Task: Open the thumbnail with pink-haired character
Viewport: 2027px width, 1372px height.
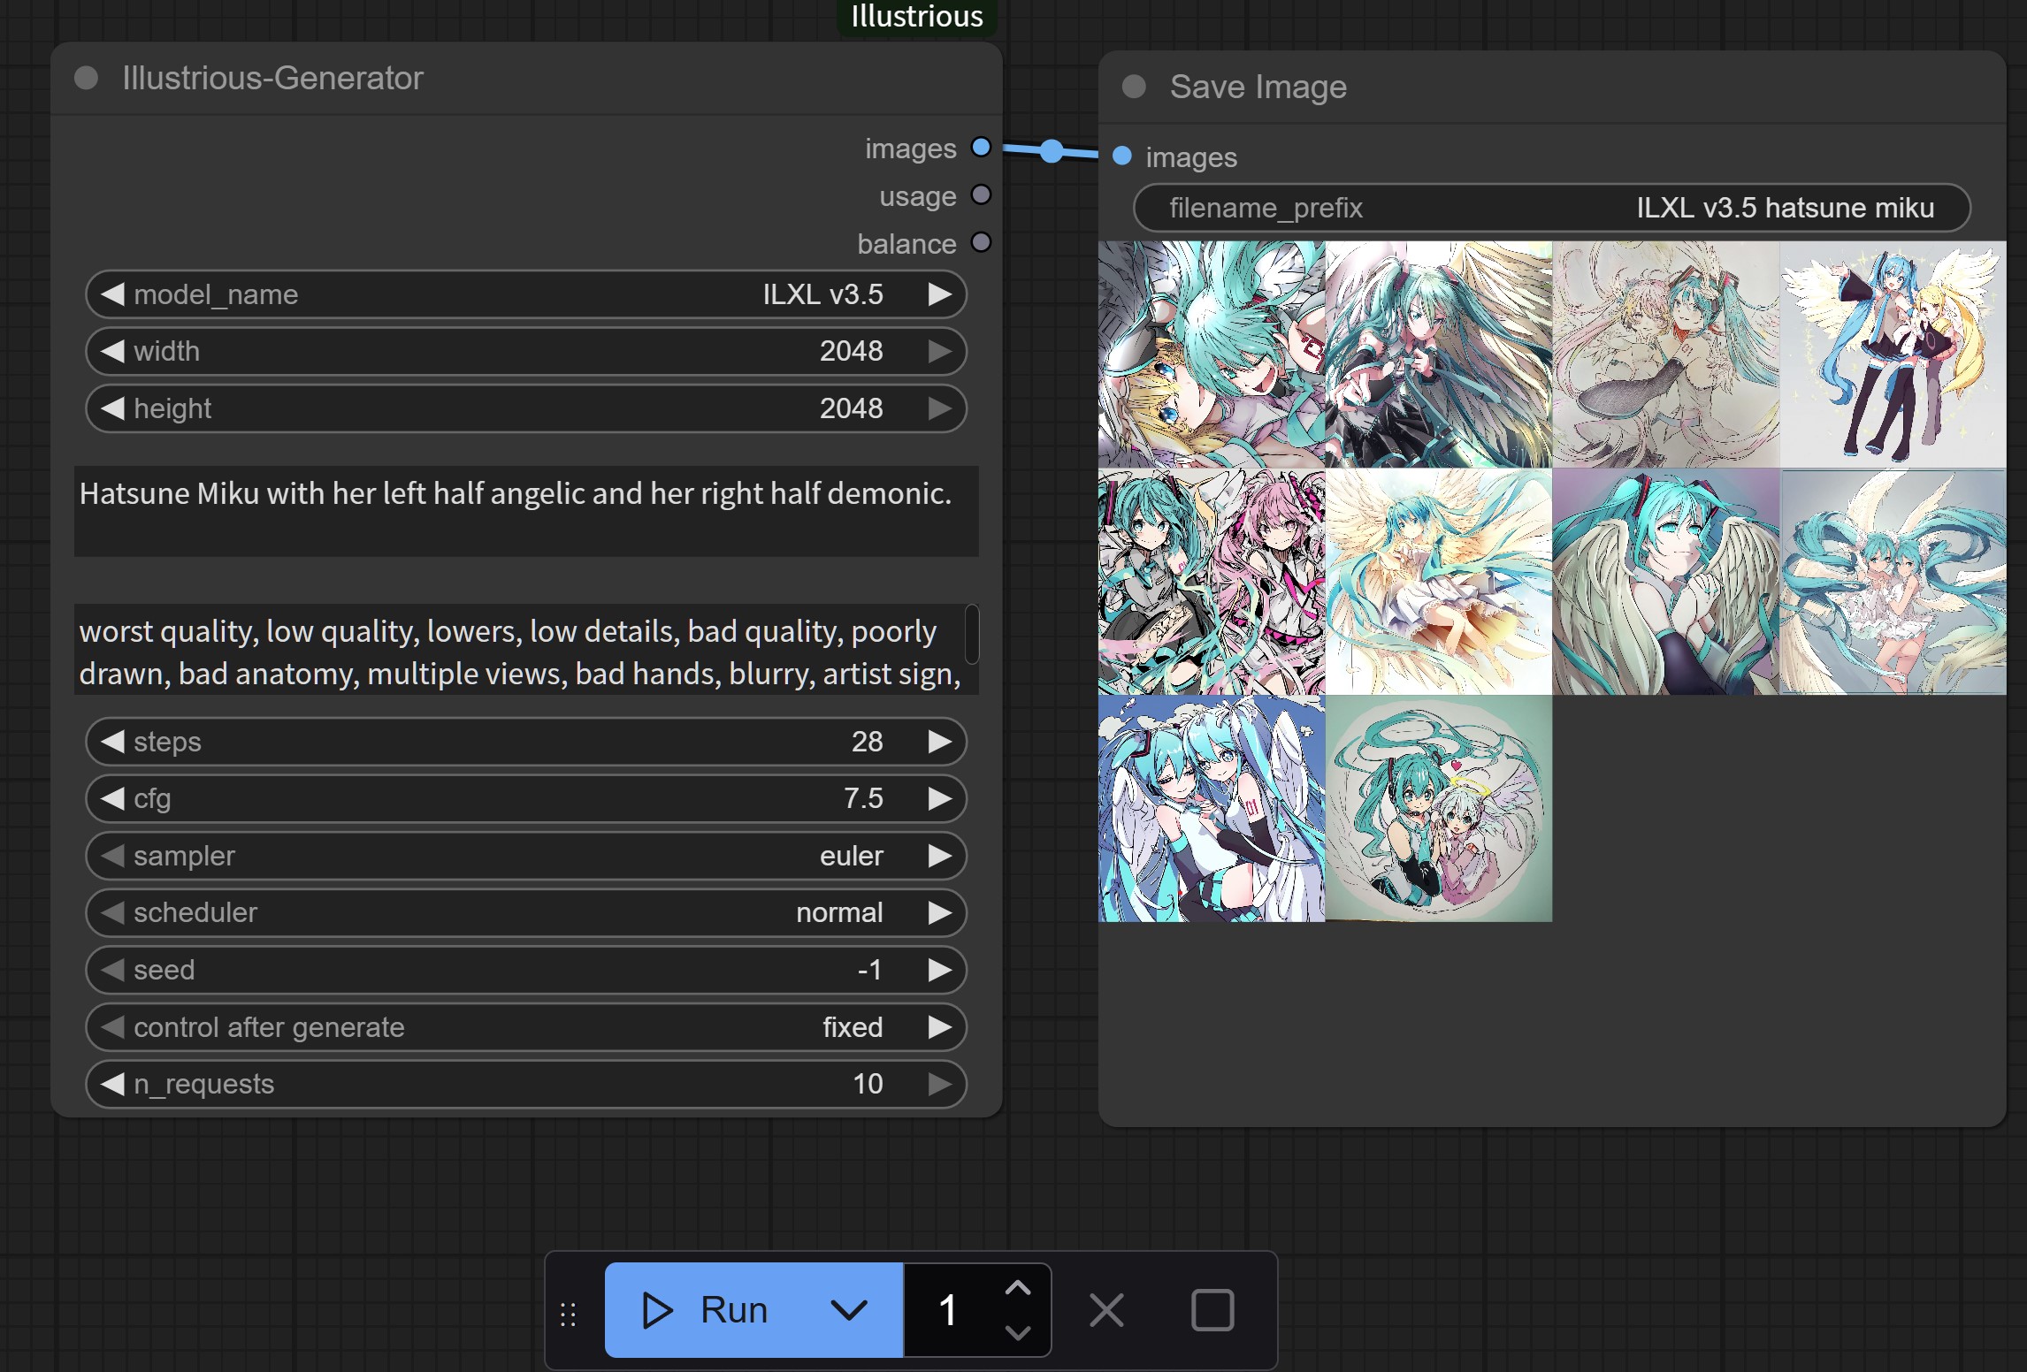Action: [x=1212, y=582]
